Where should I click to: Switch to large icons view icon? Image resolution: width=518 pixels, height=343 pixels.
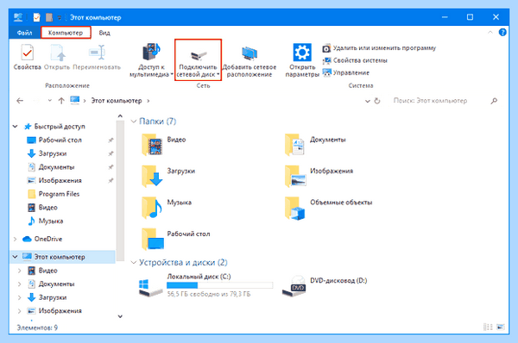501,327
